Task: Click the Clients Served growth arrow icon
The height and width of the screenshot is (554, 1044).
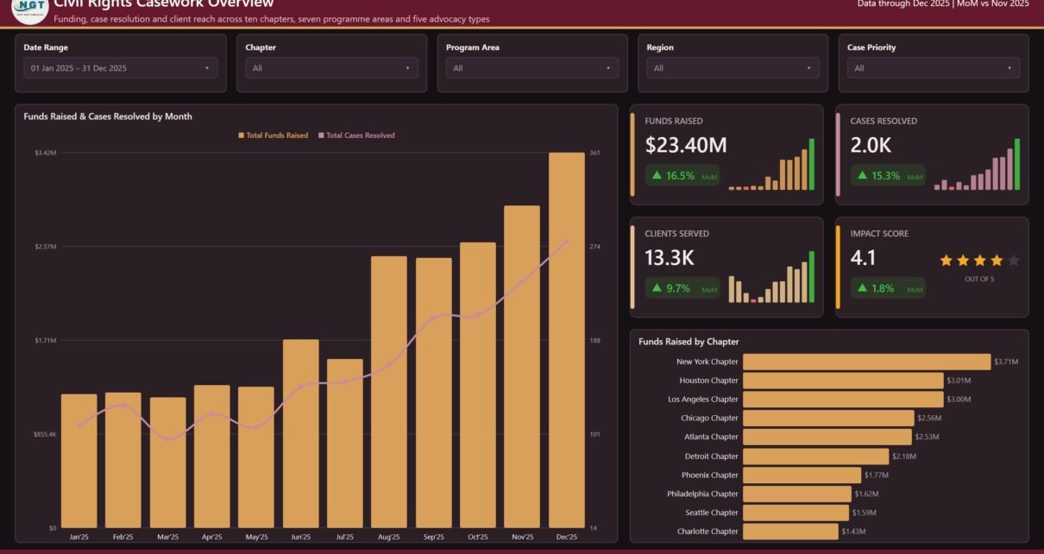Action: click(657, 288)
